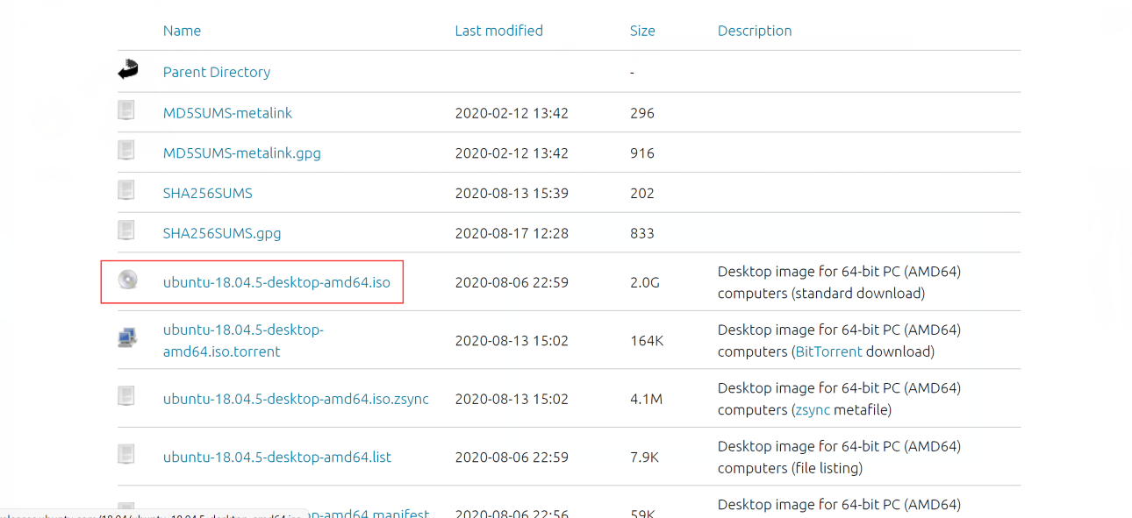Click the 916 size of MD5SUMS-metalink.gpg
This screenshot has height=518, width=1132.
pos(642,153)
